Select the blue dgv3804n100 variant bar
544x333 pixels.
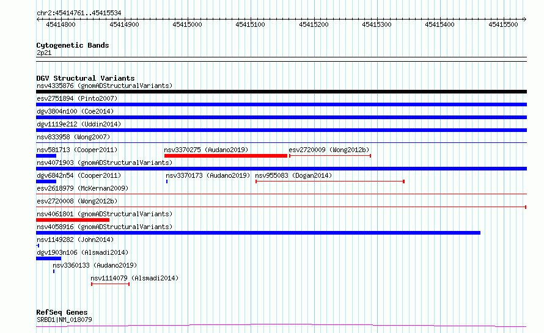(281, 117)
